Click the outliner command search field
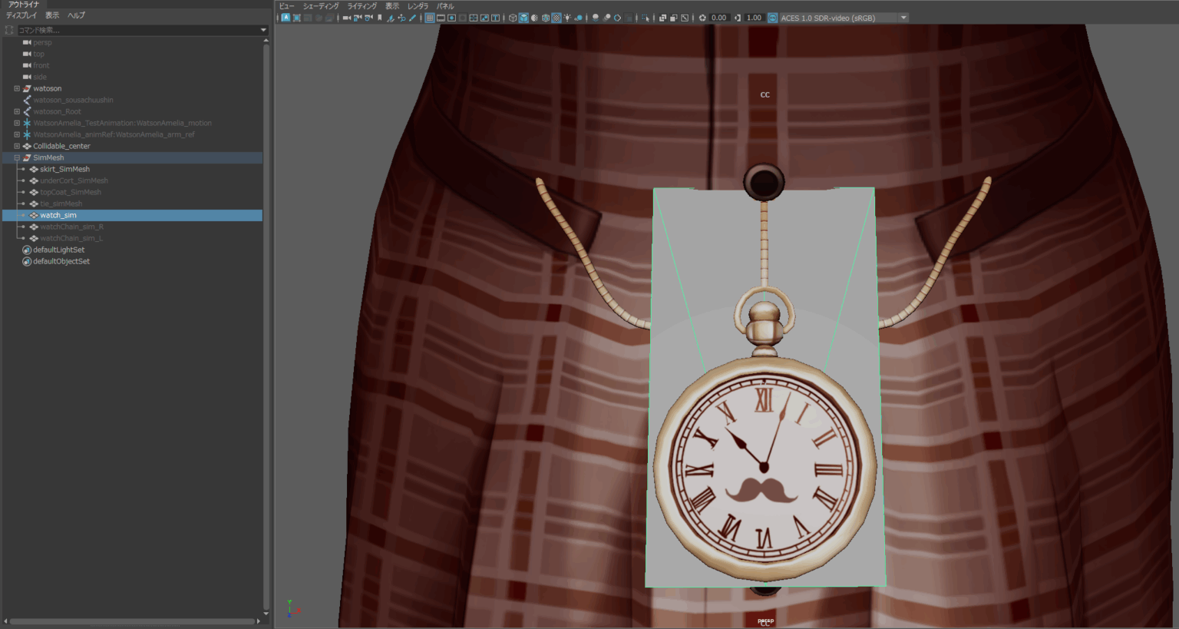This screenshot has height=629, width=1179. pyautogui.click(x=138, y=30)
